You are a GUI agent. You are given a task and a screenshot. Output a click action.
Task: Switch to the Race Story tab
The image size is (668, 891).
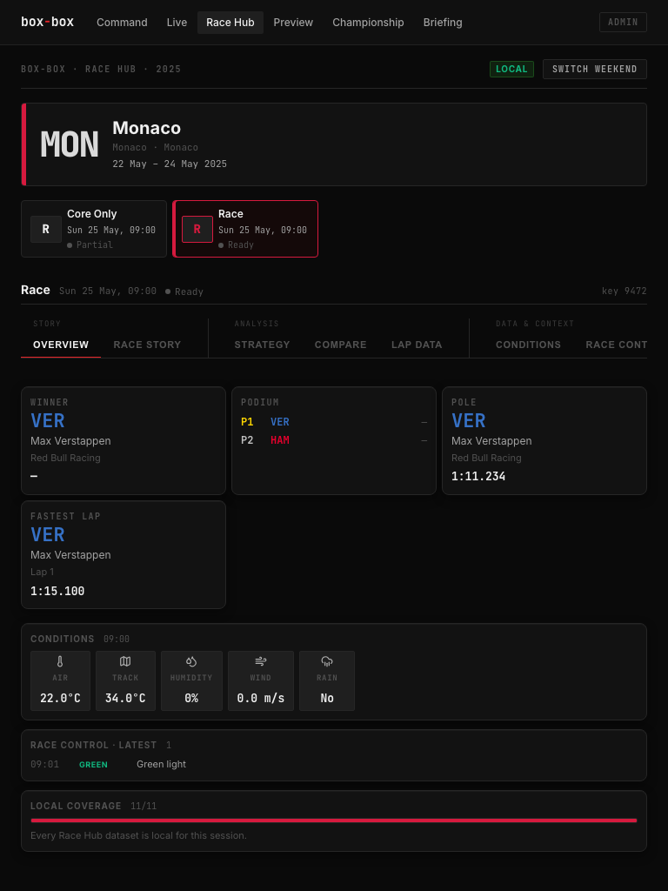coord(147,345)
